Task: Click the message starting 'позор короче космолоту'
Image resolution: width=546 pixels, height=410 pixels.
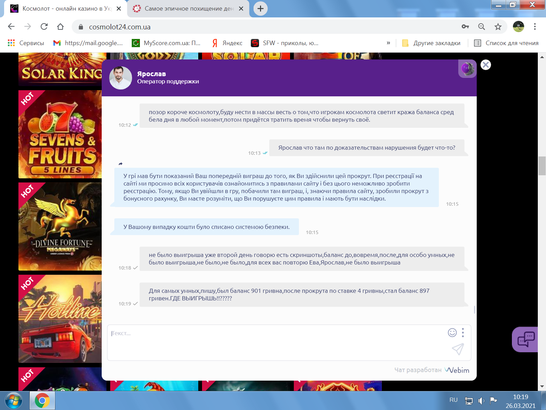Action: pos(302,116)
